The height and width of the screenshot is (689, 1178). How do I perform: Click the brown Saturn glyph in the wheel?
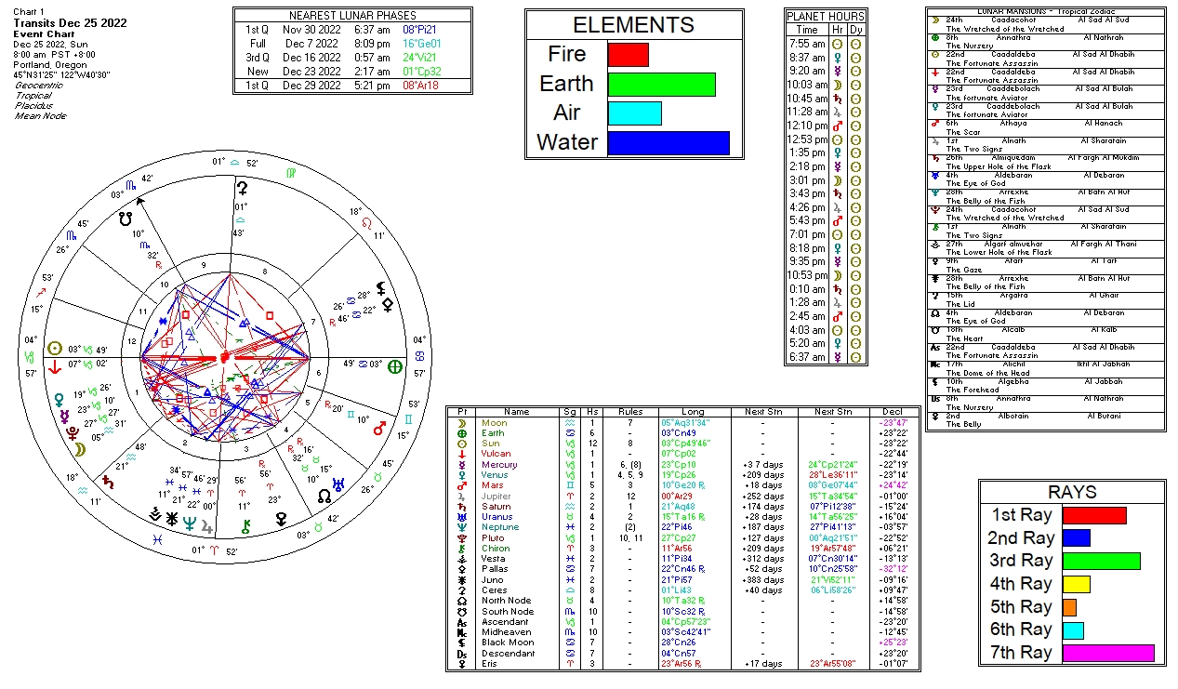(x=109, y=482)
